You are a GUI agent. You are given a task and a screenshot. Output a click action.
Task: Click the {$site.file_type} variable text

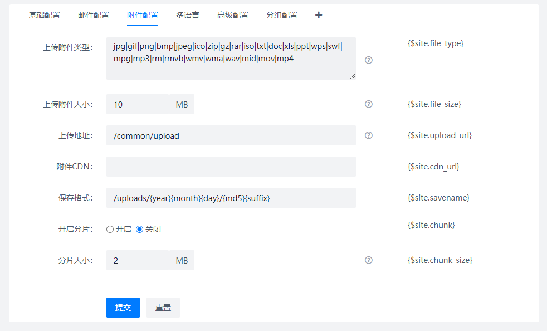pyautogui.click(x=436, y=43)
